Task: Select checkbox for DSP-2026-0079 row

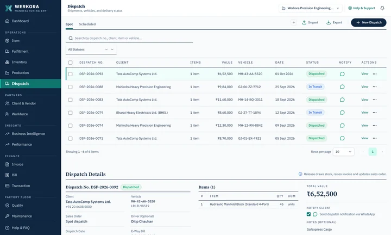Action: tap(70, 113)
